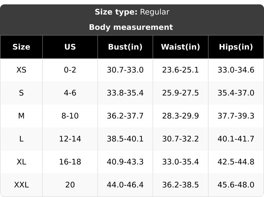Click the Hips(in) column header
The height and width of the screenshot is (197, 264).
click(x=236, y=47)
